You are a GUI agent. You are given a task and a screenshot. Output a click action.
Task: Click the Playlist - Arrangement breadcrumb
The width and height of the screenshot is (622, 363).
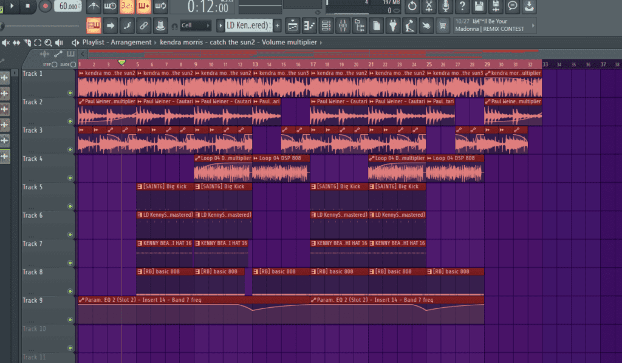[117, 42]
